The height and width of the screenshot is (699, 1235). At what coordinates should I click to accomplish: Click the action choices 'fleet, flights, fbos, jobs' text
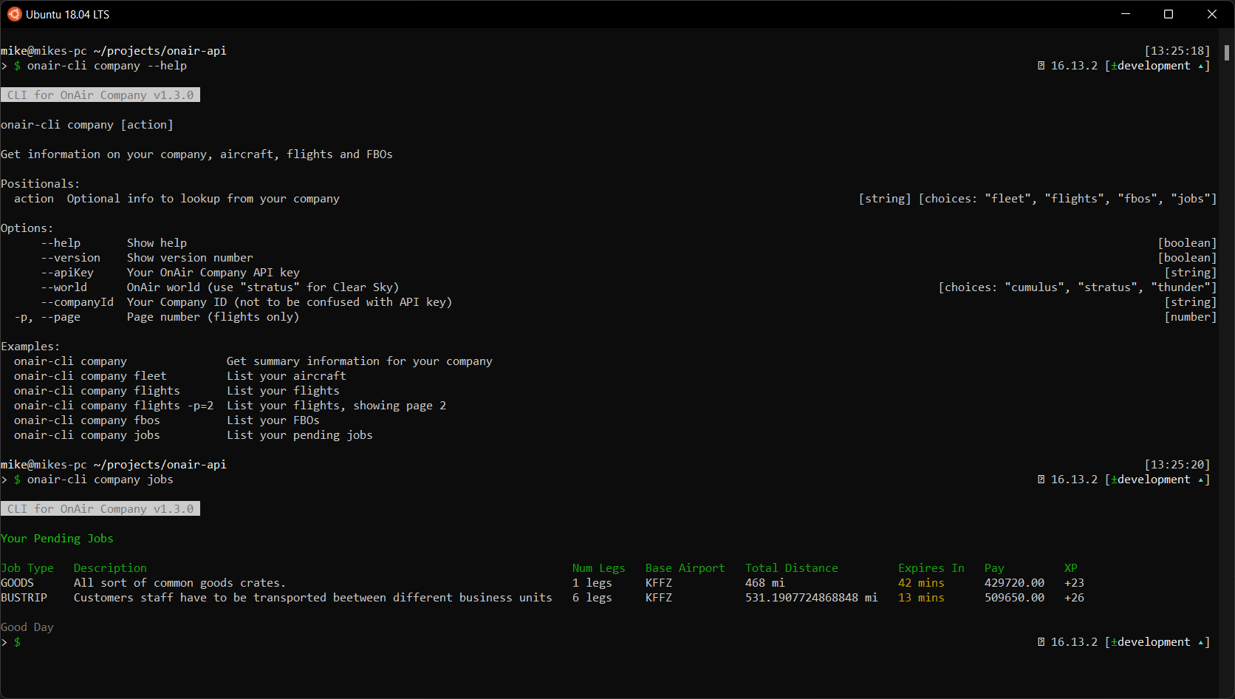tap(1067, 199)
